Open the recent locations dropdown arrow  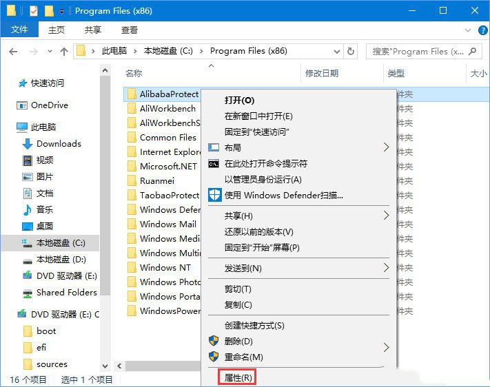50,51
